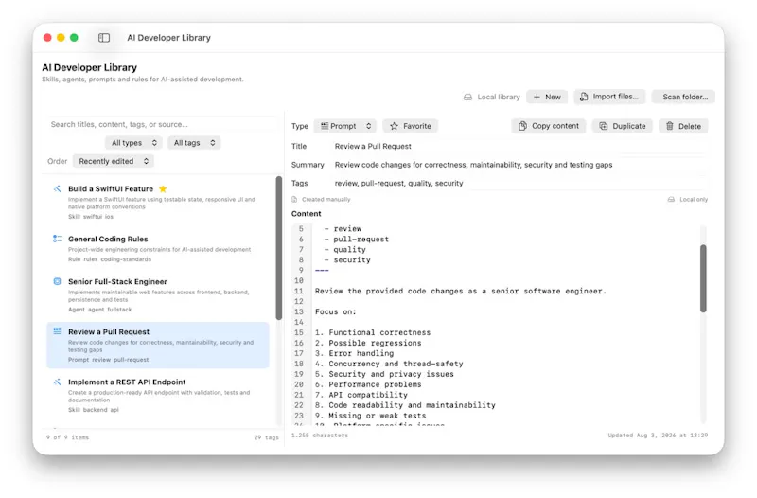The height and width of the screenshot is (498, 757).
Task: Click skill icon of Implement a REST API Endpoint
Action: [57, 382]
